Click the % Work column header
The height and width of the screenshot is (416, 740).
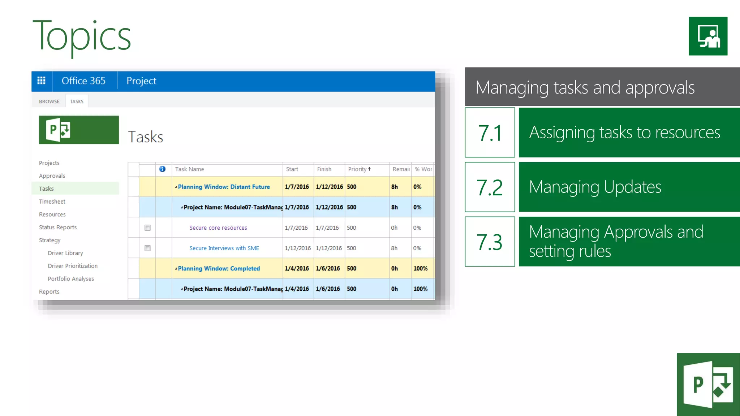point(423,169)
